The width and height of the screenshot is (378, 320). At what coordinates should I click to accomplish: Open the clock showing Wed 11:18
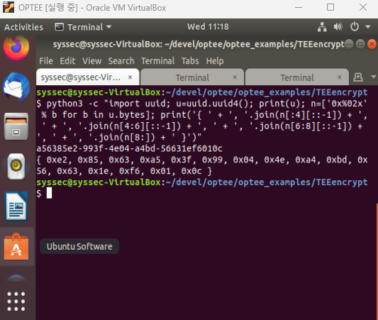tap(208, 26)
